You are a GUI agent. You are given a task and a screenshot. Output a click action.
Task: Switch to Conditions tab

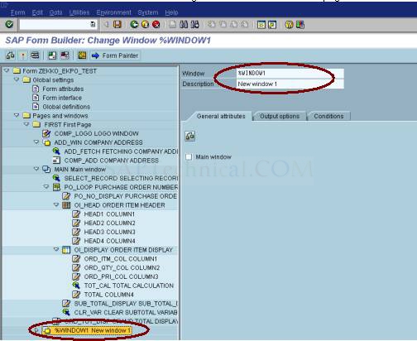click(328, 116)
